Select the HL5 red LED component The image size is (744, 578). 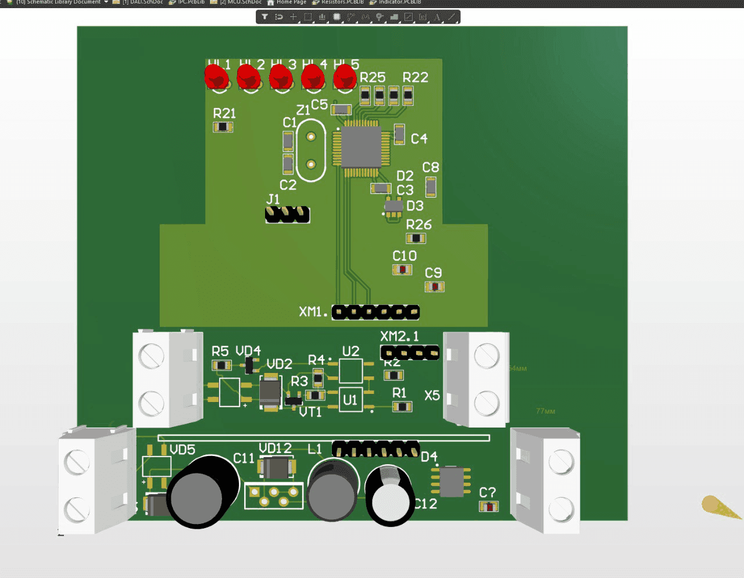tap(345, 78)
